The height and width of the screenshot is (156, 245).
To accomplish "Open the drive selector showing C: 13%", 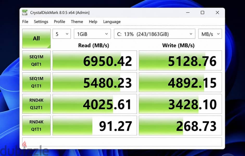I will 155,34.
